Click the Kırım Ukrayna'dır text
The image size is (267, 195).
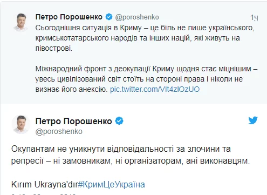pos(44,185)
